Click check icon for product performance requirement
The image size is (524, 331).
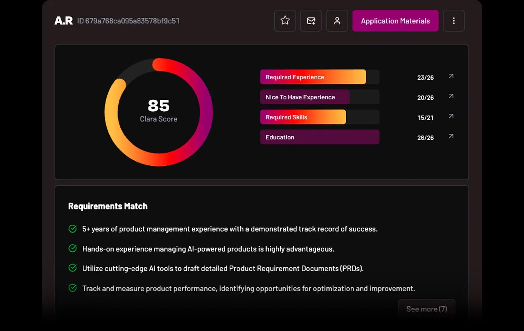point(73,288)
